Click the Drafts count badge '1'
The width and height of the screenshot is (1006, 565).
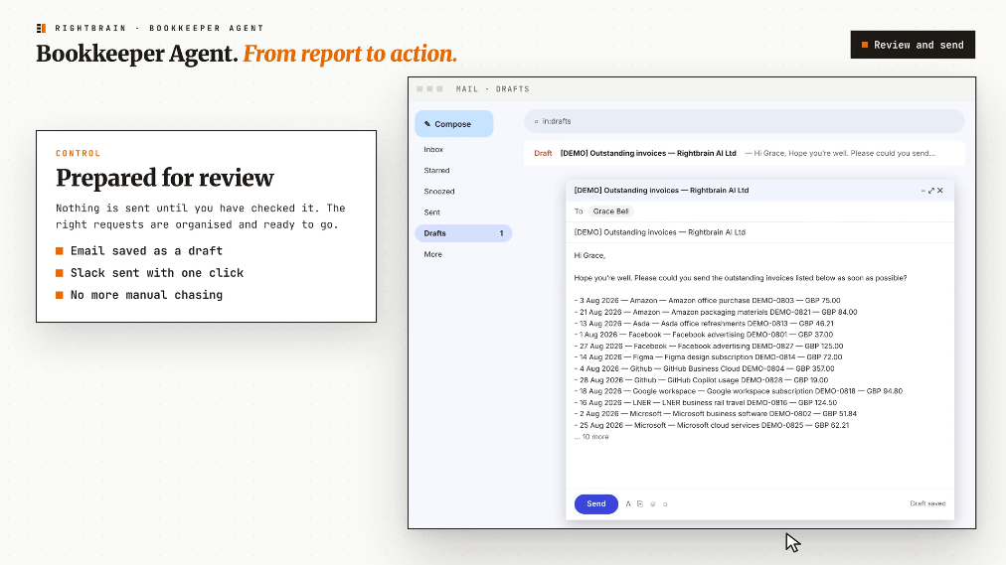(501, 233)
